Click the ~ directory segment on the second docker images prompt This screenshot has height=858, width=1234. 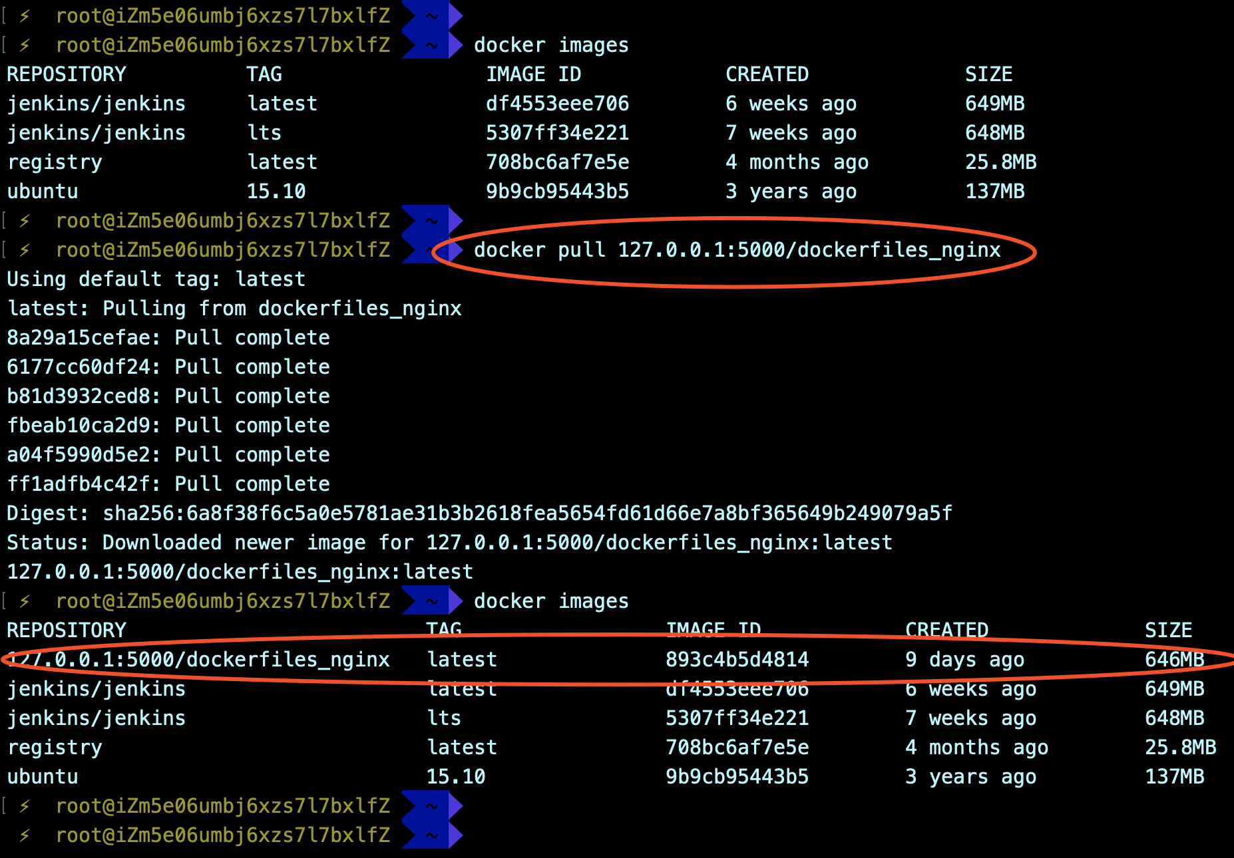click(x=432, y=602)
